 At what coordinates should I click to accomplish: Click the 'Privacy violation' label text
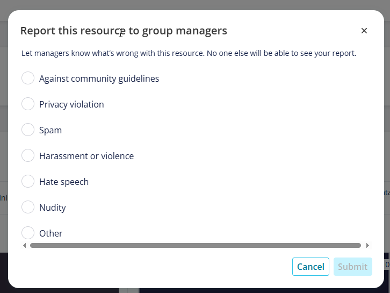click(x=71, y=104)
